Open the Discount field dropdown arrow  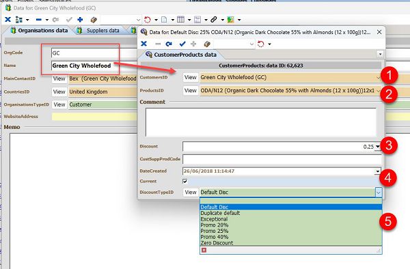coord(378,147)
